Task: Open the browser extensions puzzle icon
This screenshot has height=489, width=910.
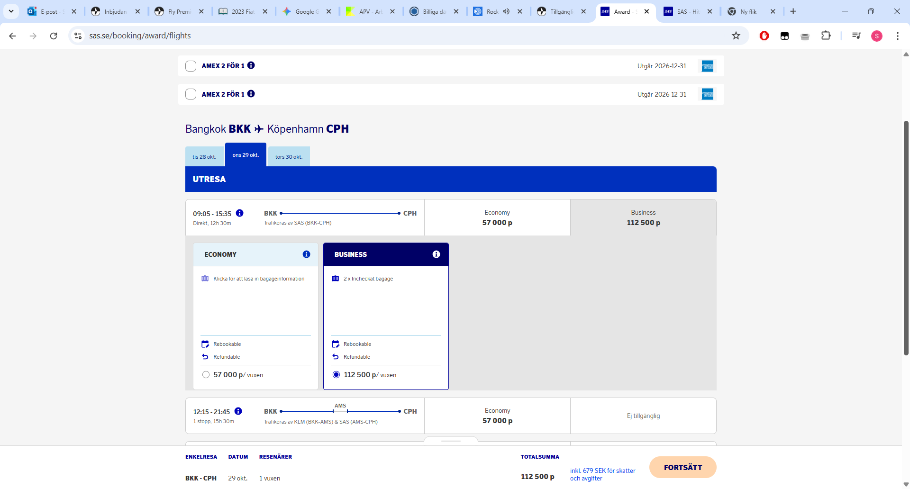Action: (826, 36)
